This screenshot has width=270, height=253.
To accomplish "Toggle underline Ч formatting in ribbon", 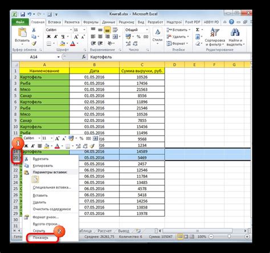I will coord(63,36).
